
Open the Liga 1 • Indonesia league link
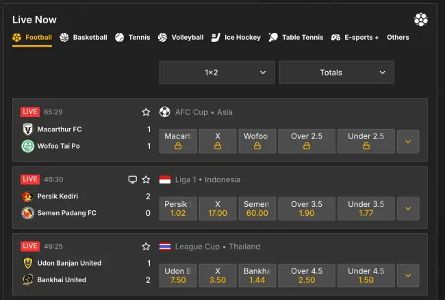(x=207, y=179)
